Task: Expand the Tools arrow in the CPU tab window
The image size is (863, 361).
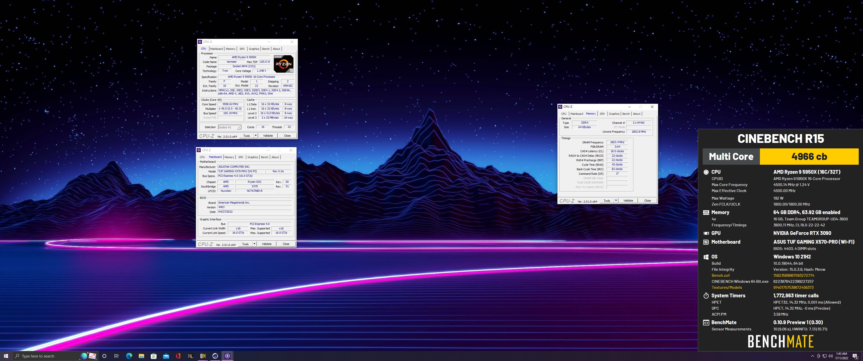Action: (x=256, y=136)
